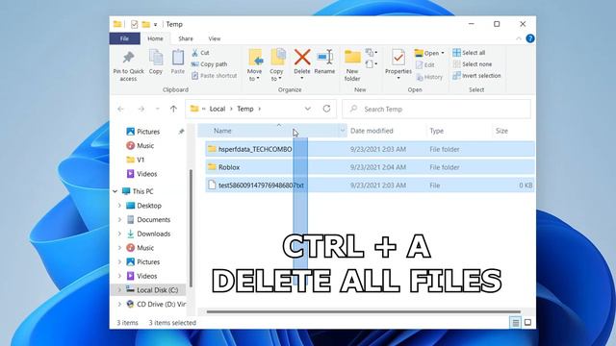This screenshot has height=346, width=616.
Task: Open the File tab
Action: (x=124, y=38)
